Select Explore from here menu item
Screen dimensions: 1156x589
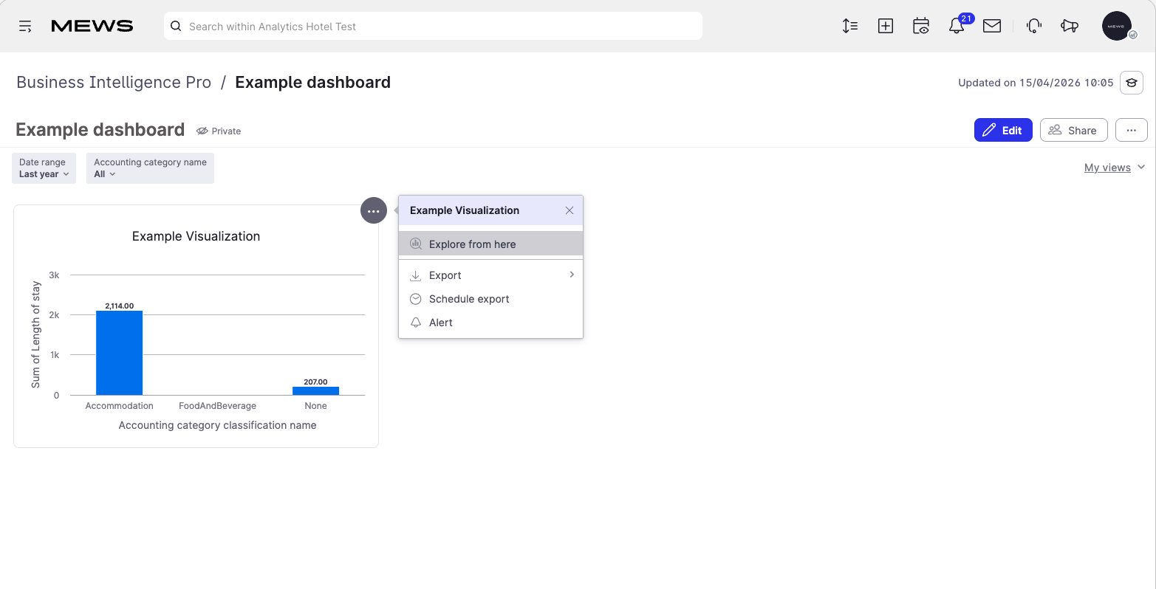(x=491, y=244)
